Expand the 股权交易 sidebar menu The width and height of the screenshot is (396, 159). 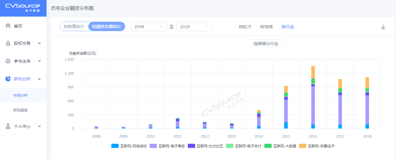[39, 43]
